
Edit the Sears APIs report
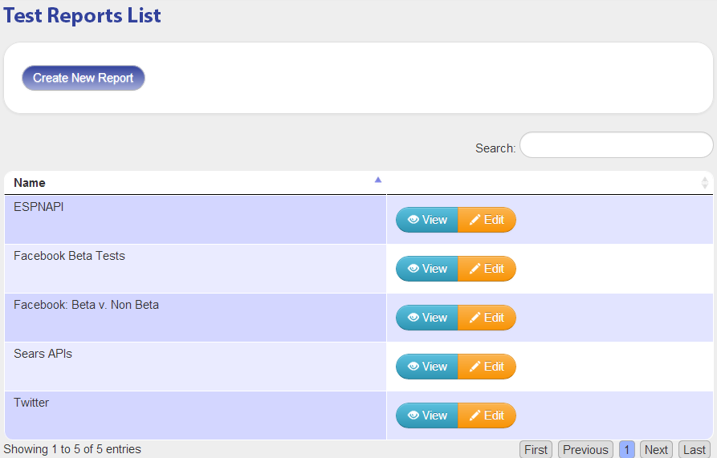(487, 367)
